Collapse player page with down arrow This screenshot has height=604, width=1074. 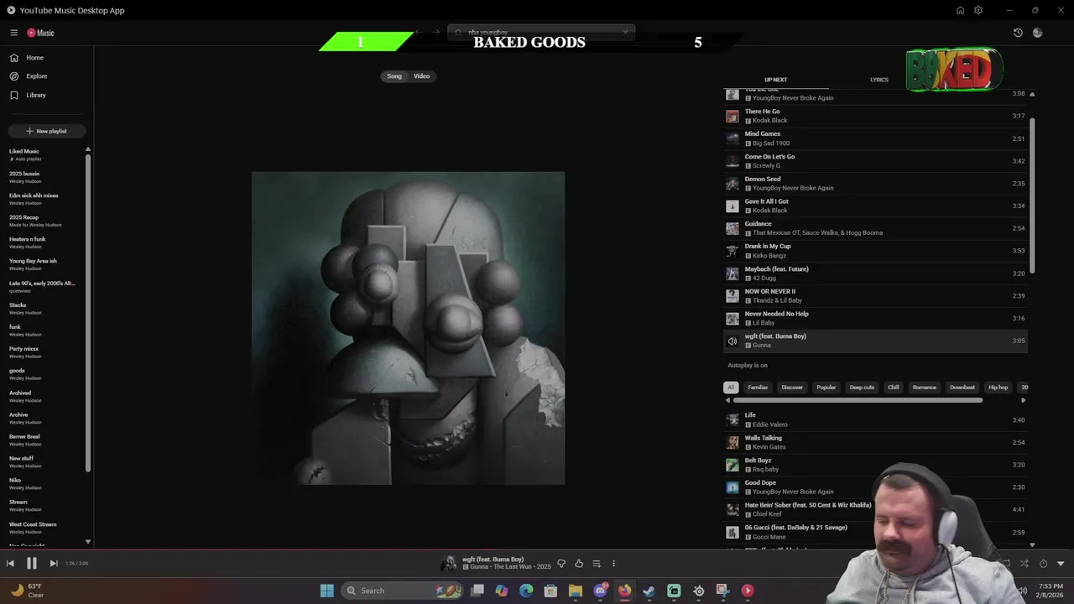pyautogui.click(x=1061, y=564)
